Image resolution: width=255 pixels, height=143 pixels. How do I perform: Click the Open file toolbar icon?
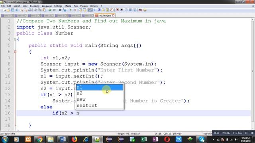coord(8,10)
